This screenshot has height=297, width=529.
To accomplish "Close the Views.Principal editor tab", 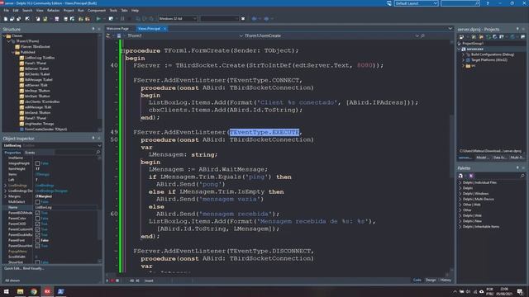I will click(x=165, y=29).
